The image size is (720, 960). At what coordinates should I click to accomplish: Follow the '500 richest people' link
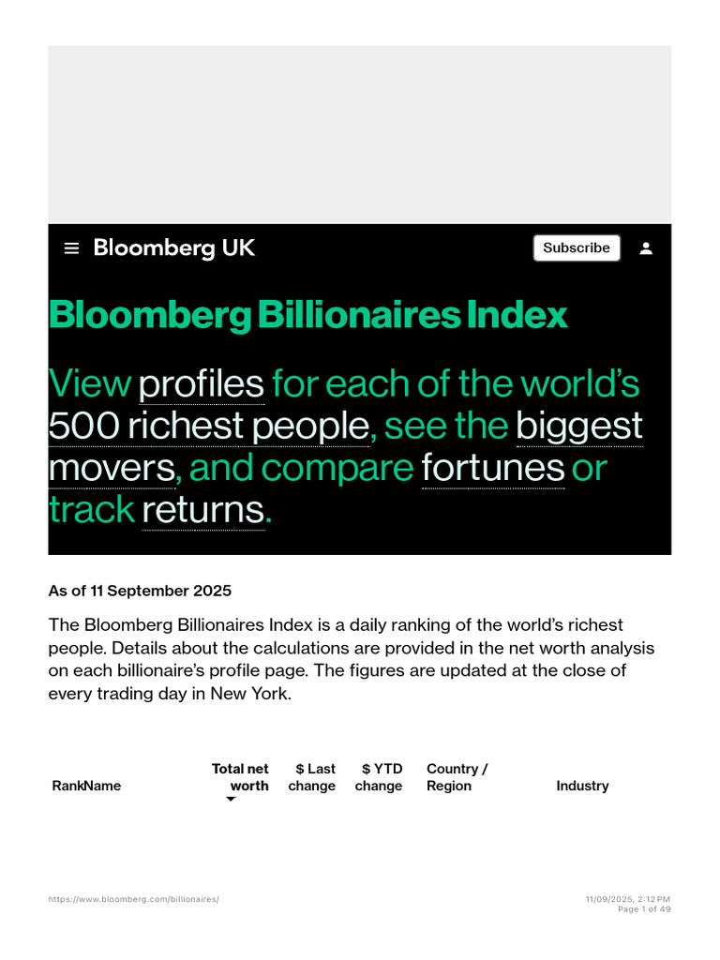(x=209, y=426)
